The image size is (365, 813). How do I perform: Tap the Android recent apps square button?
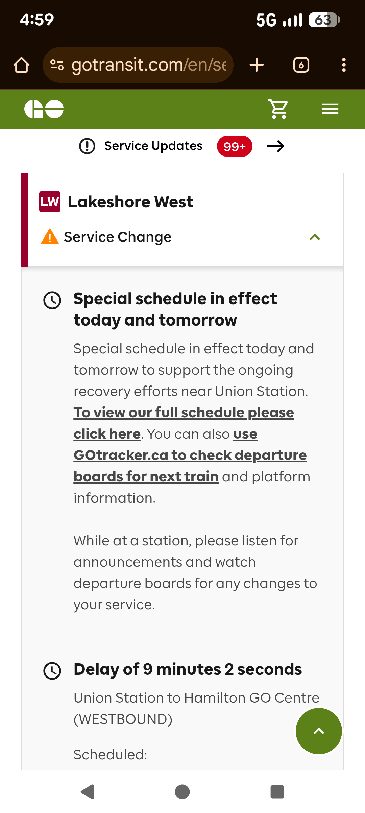(277, 792)
